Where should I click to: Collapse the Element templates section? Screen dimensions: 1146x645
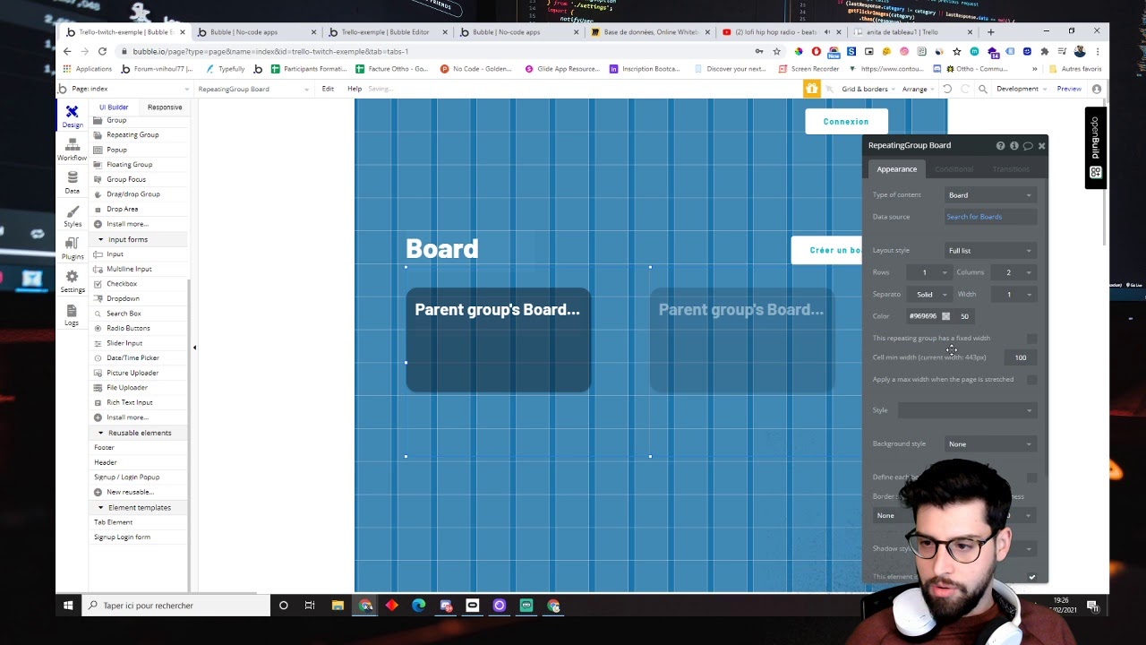(100, 507)
